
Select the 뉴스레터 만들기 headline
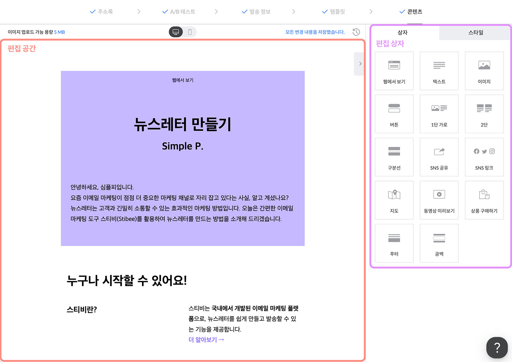pos(183,124)
